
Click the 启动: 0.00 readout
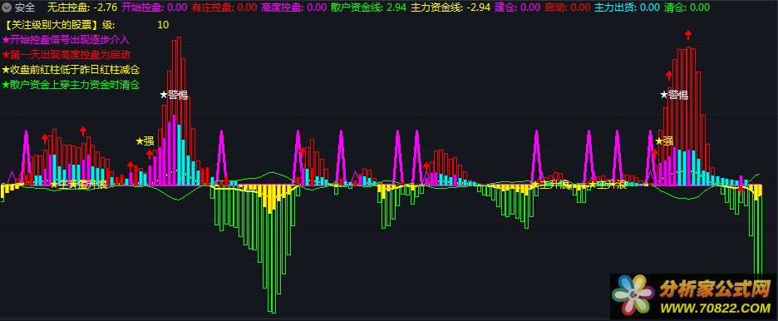(x=568, y=7)
